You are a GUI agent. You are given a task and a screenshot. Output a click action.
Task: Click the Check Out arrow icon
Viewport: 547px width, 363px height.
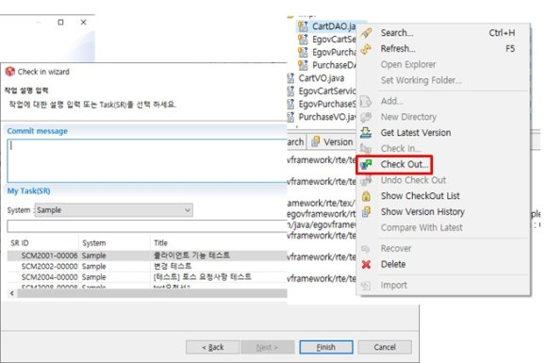[366, 164]
